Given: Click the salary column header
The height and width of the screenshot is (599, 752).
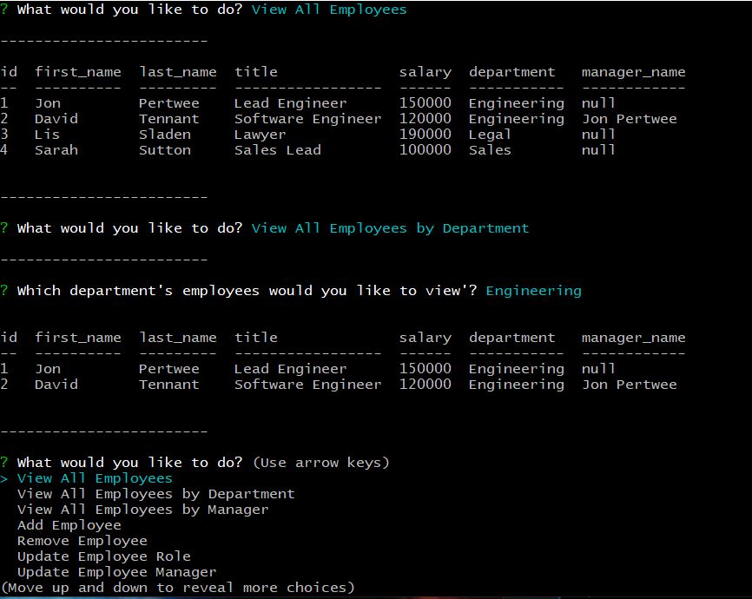Looking at the screenshot, I should tap(425, 71).
